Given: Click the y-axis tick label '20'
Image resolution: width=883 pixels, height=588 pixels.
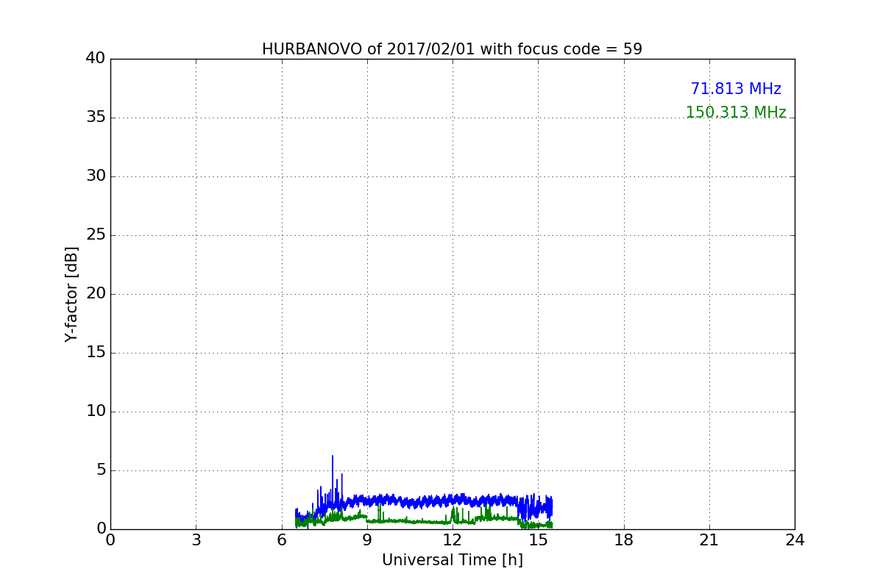Looking at the screenshot, I should 96,294.
